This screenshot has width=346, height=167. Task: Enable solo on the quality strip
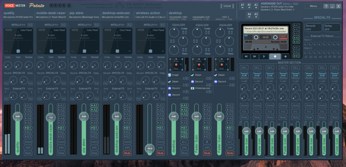click(x=28, y=147)
